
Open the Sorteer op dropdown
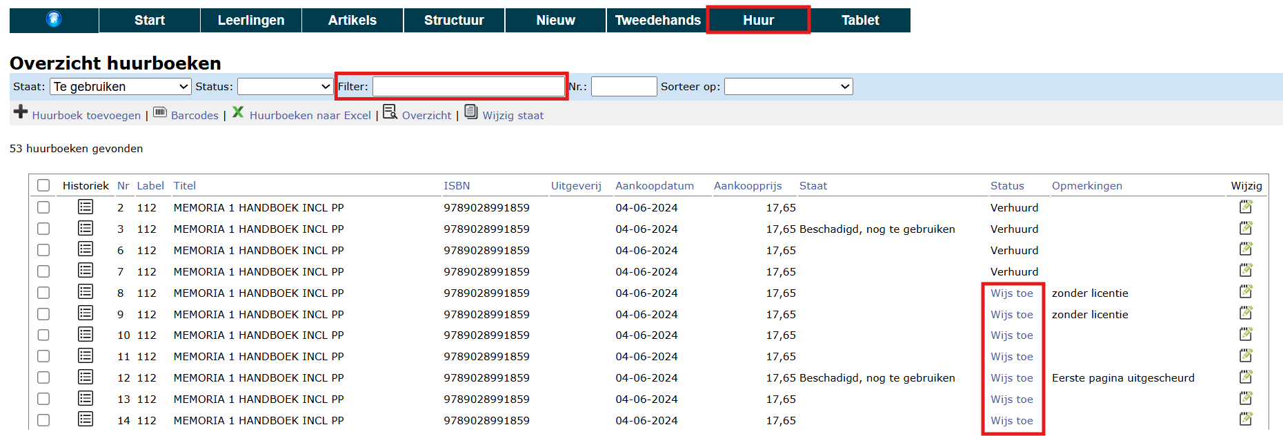click(x=788, y=87)
